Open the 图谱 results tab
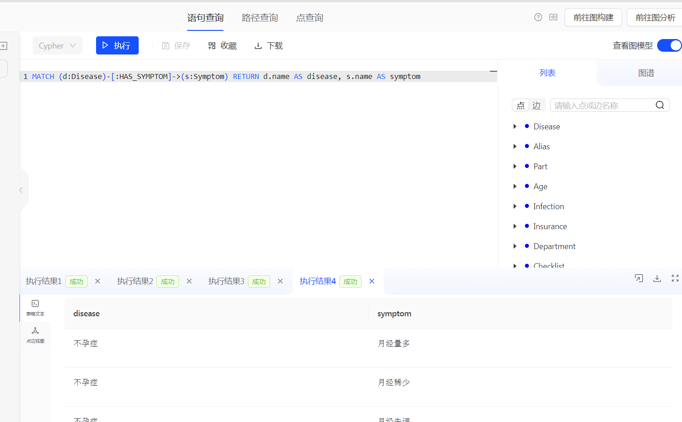 [x=646, y=73]
